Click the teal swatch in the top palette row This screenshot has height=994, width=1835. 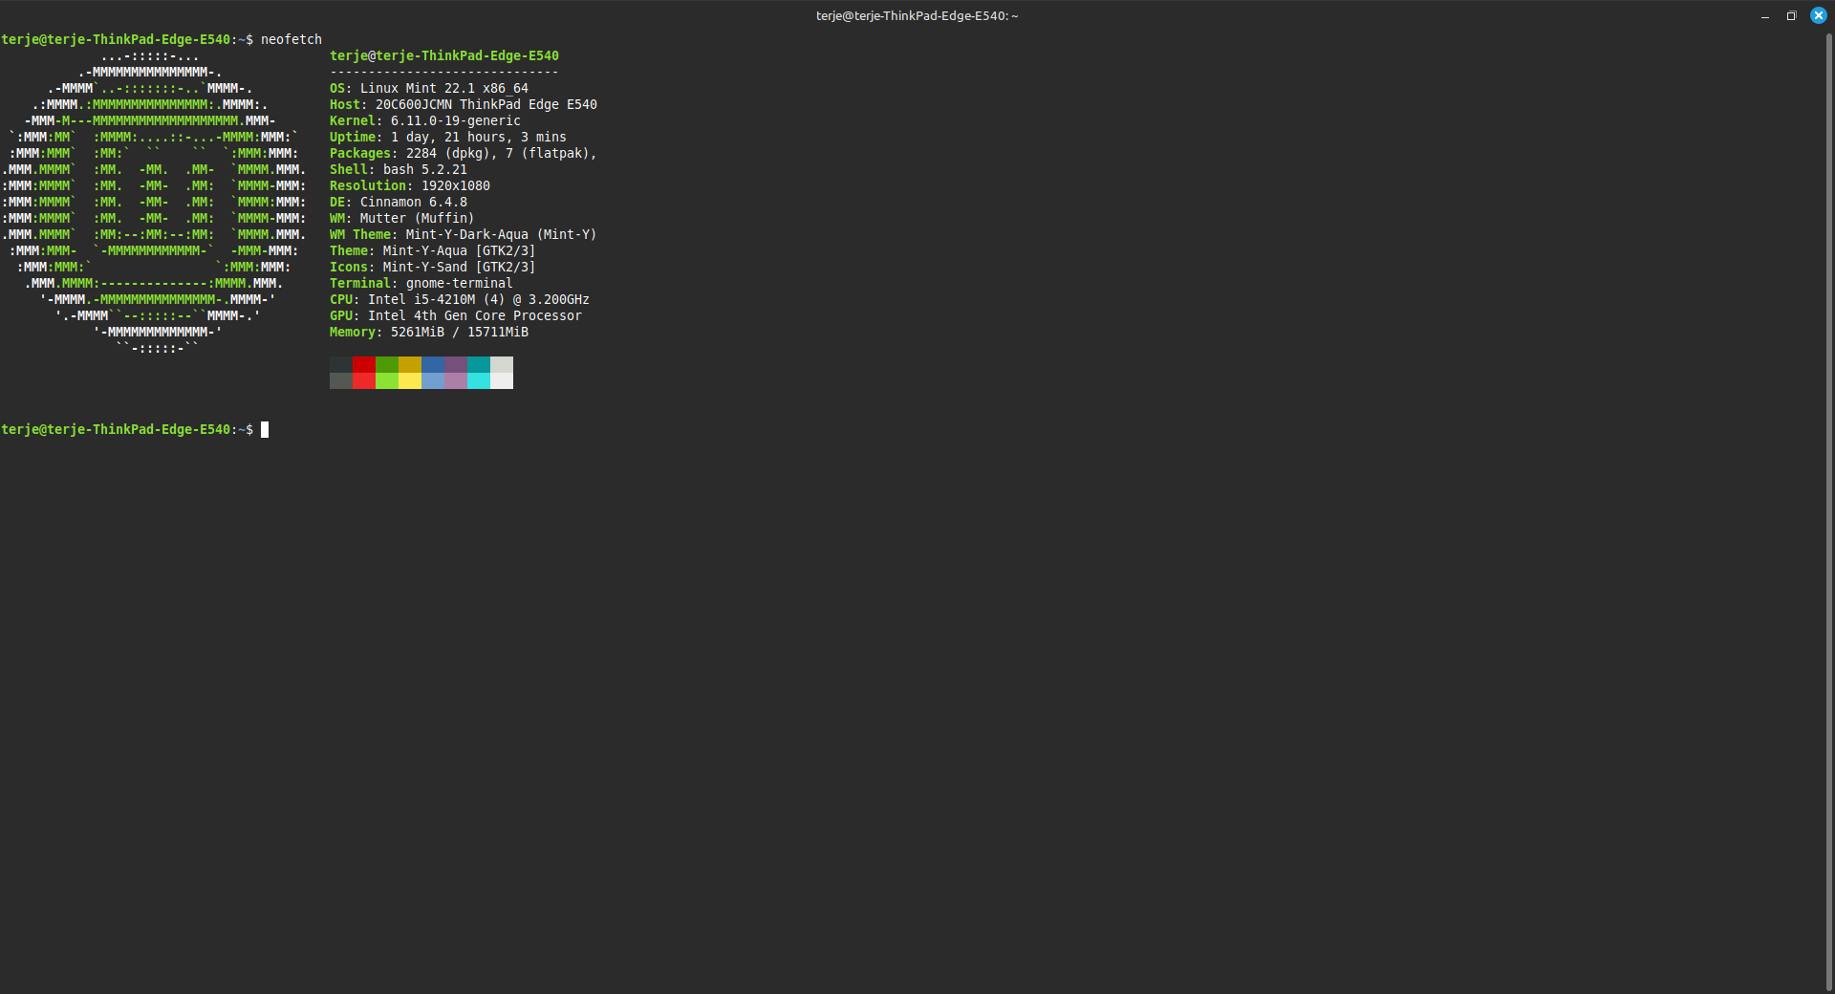[479, 365]
